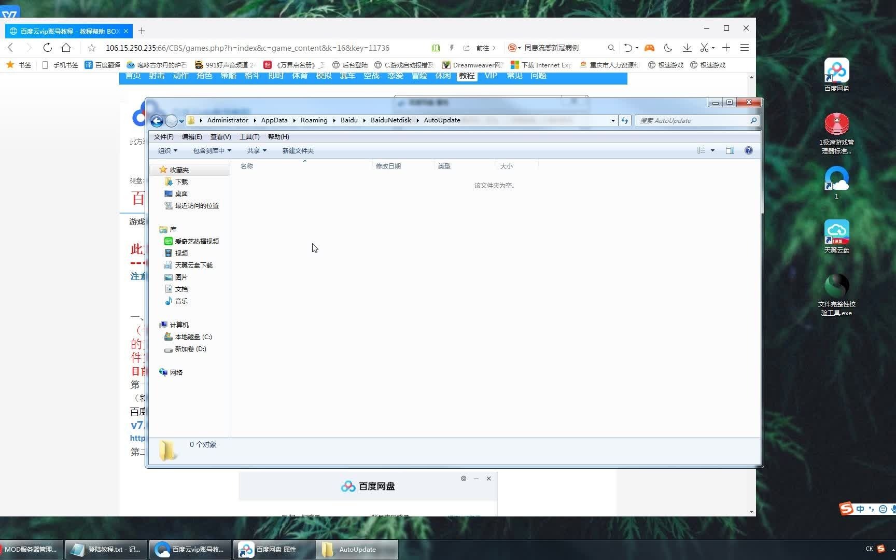
Task: Click the Explorer back navigation arrow
Action: (x=157, y=121)
